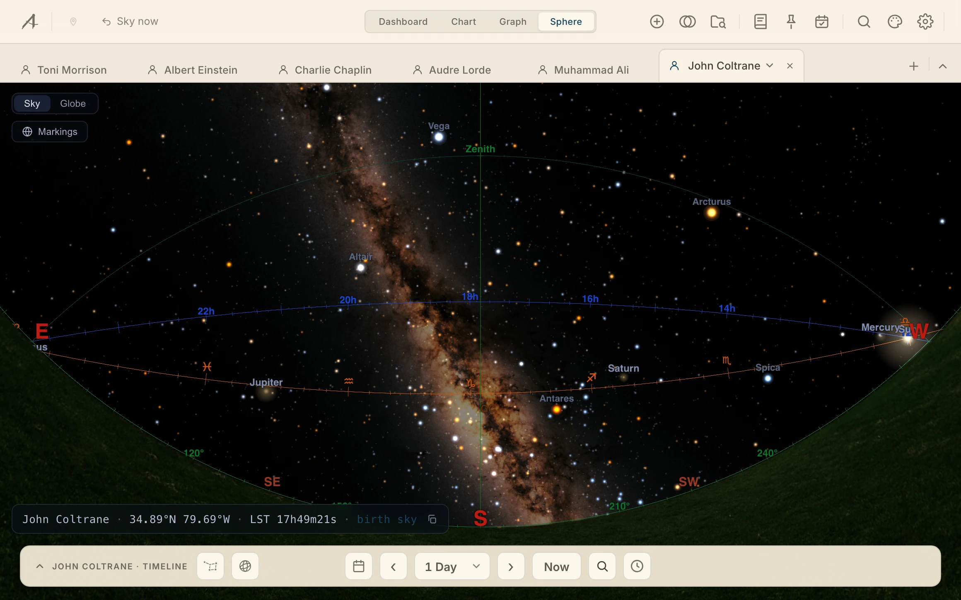This screenshot has height=600, width=961.
Task: Switch to Graph view
Action: pos(513,22)
